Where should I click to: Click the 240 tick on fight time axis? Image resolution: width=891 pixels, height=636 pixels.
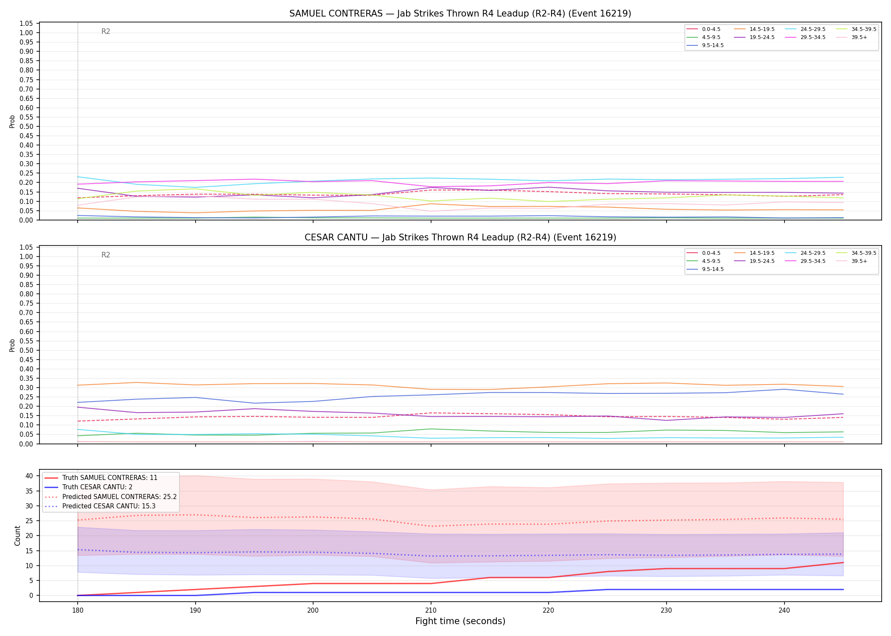784,610
